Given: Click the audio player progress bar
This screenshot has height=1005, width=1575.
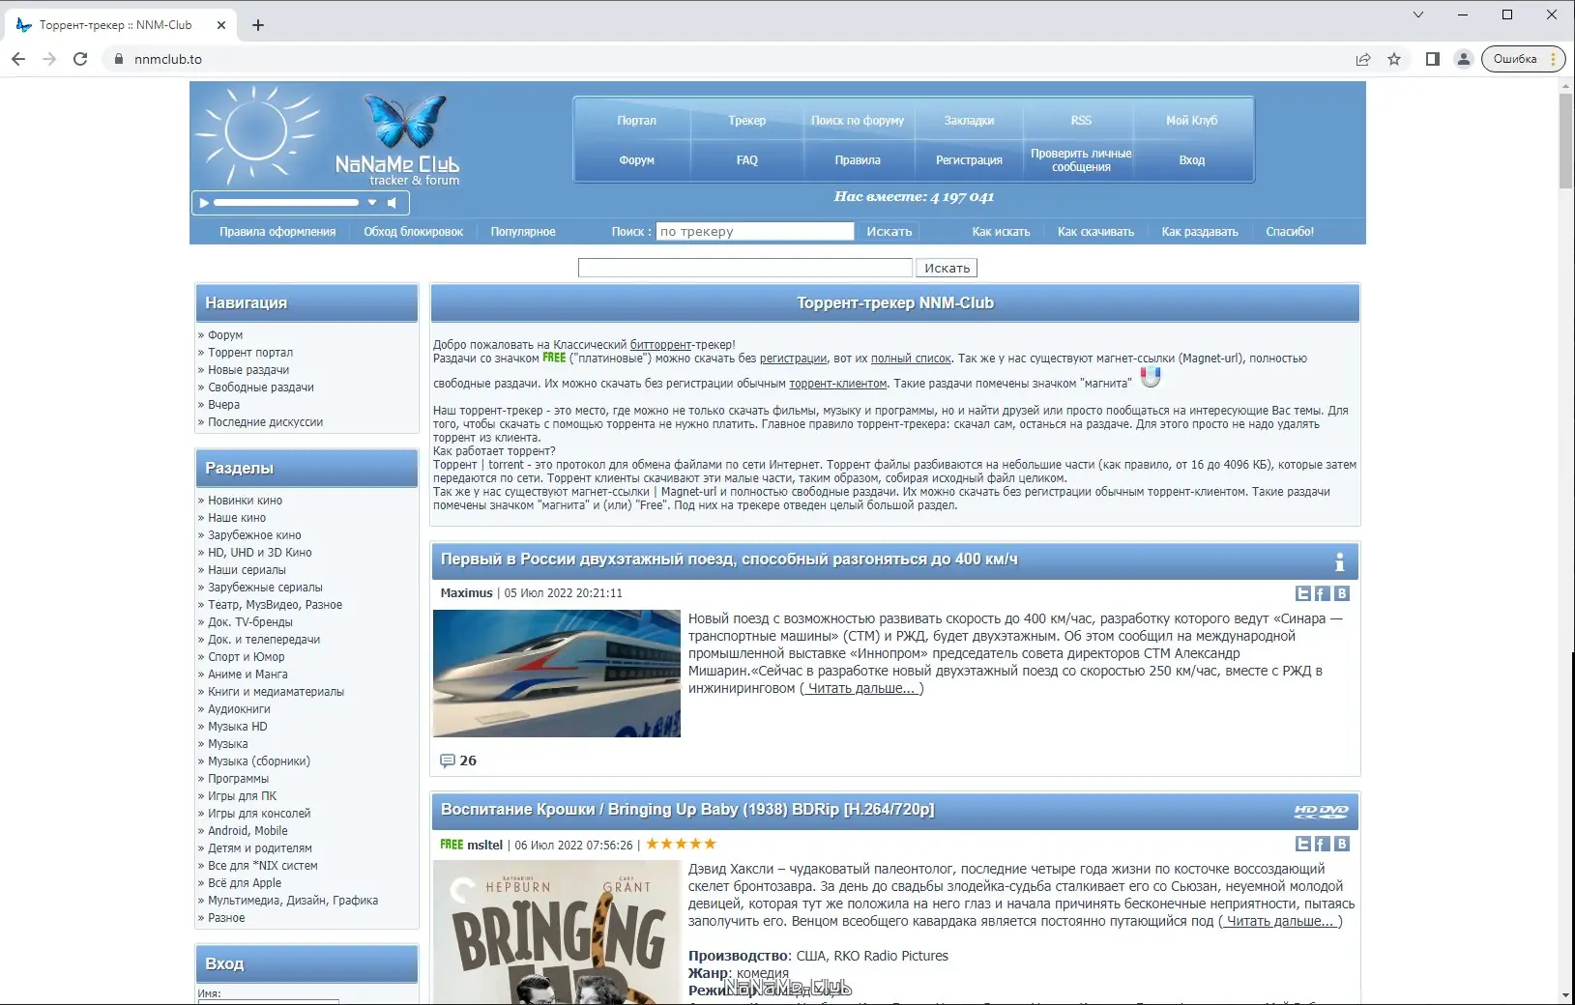Looking at the screenshot, I should tap(286, 203).
